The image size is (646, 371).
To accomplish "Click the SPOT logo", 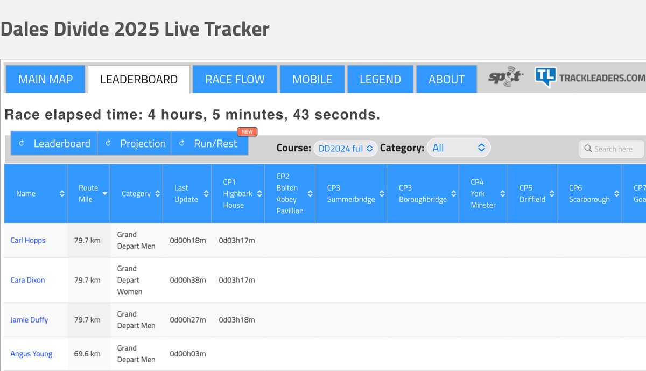I will tap(505, 78).
